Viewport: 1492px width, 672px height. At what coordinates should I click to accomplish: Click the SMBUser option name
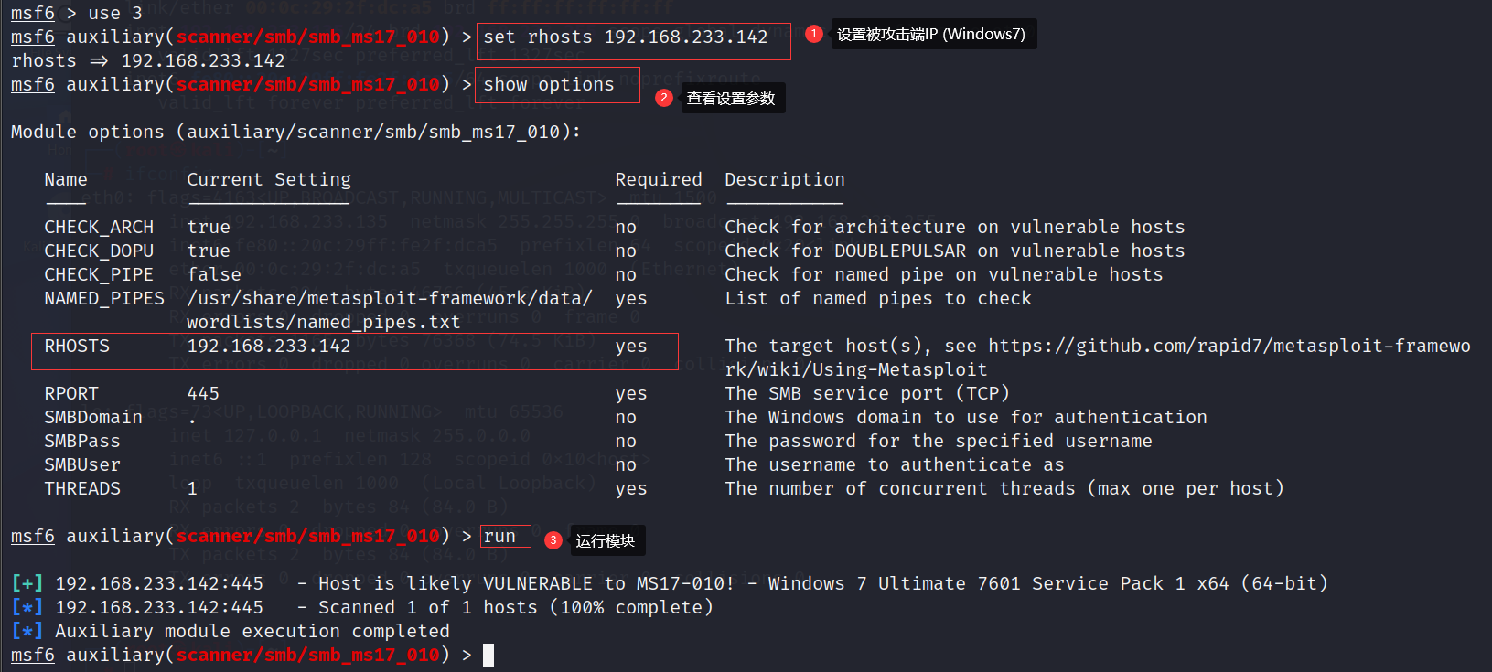click(x=82, y=465)
